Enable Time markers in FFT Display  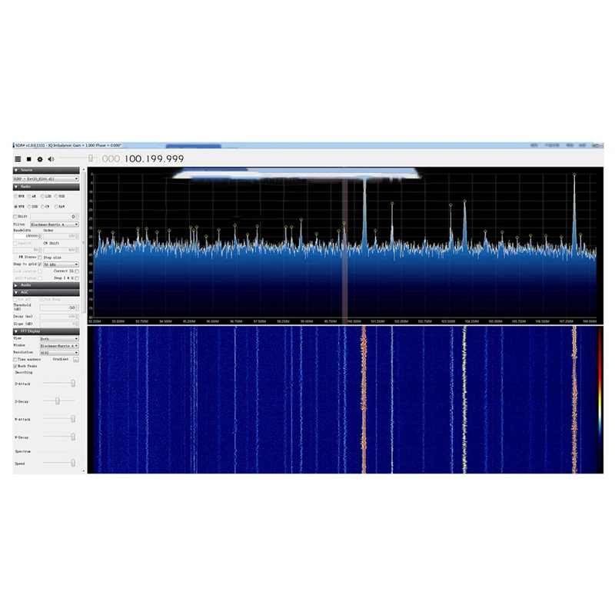pos(15,360)
